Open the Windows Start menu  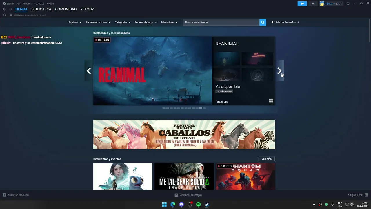click(x=164, y=204)
